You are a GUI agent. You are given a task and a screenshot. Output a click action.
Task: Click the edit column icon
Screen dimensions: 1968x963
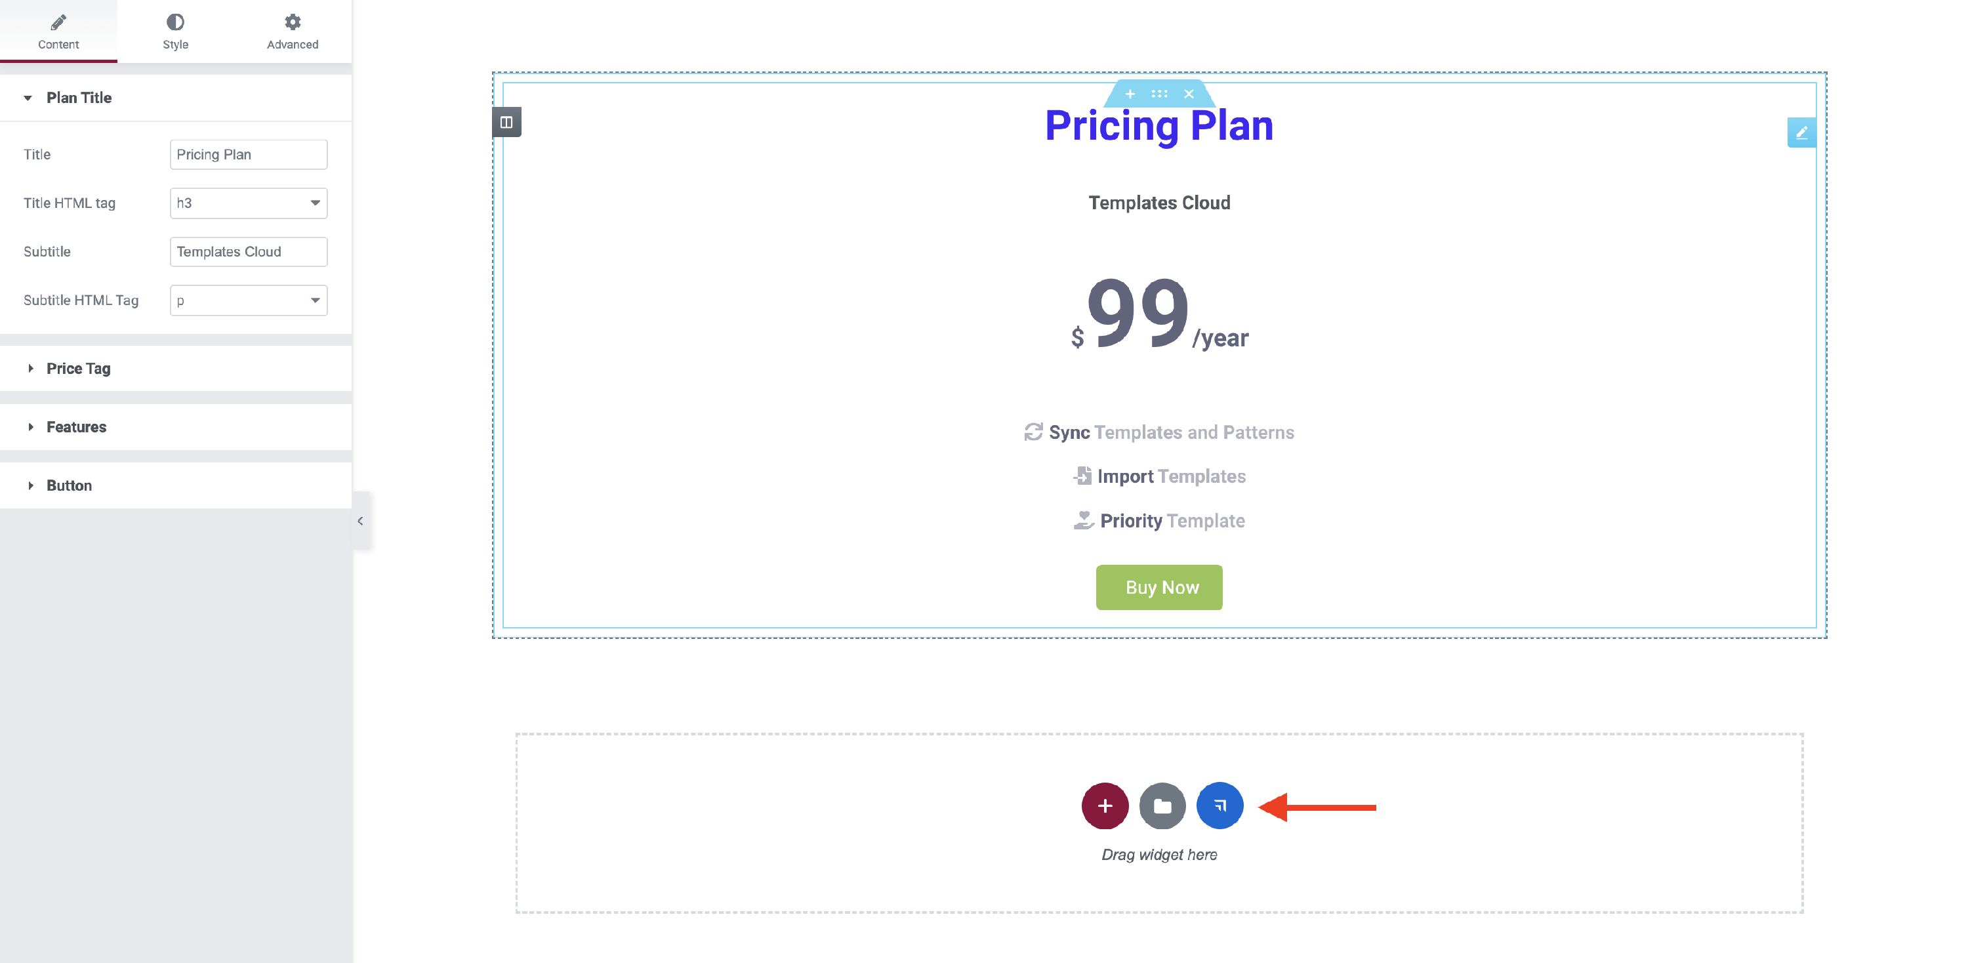click(506, 122)
